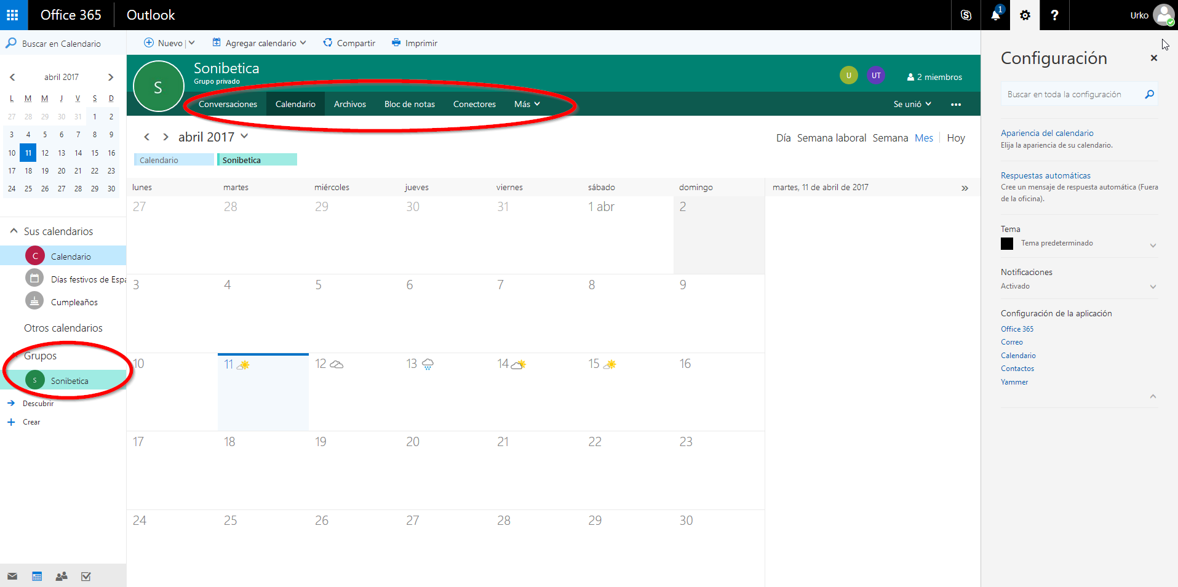Image resolution: width=1178 pixels, height=587 pixels.
Task: Collapse Configuración de la aplicación section
Action: point(1153,397)
